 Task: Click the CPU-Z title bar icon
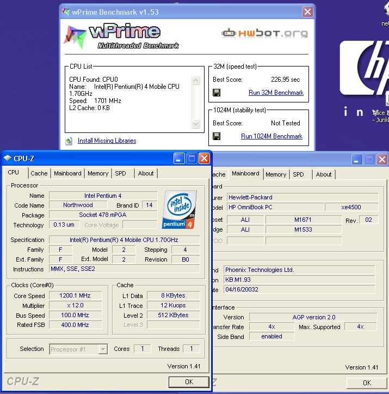(x=8, y=158)
